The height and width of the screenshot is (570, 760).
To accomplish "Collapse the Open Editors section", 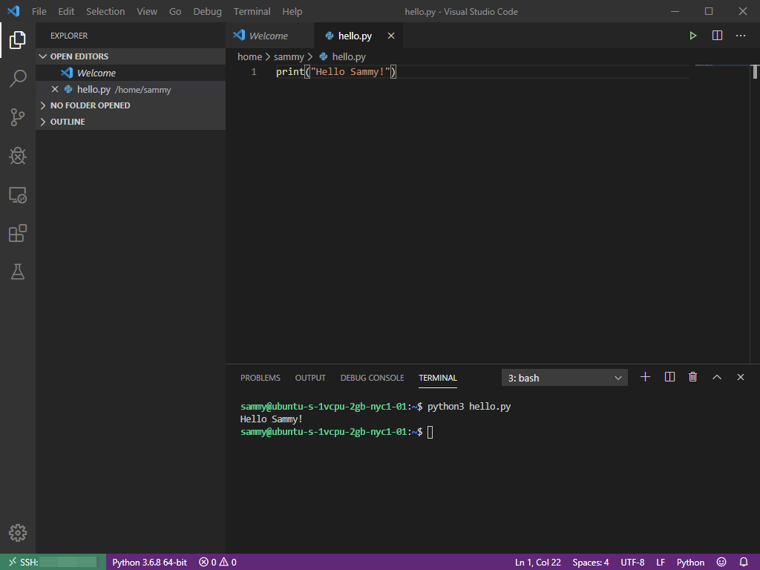I will point(78,56).
